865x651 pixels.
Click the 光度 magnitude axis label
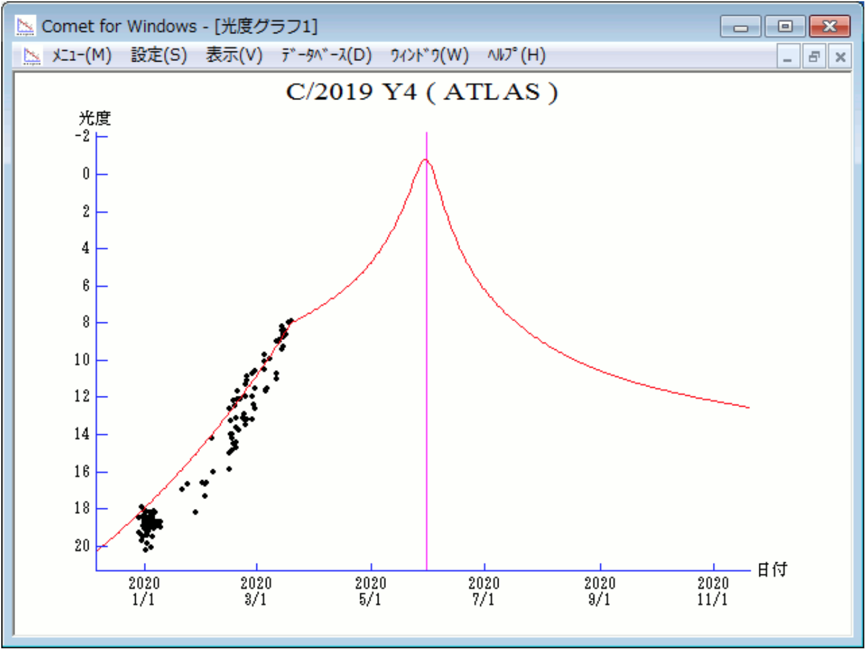[95, 118]
